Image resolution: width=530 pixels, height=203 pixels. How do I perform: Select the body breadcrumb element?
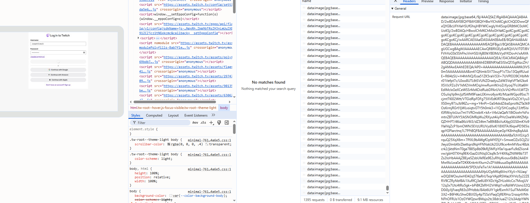(x=224, y=108)
